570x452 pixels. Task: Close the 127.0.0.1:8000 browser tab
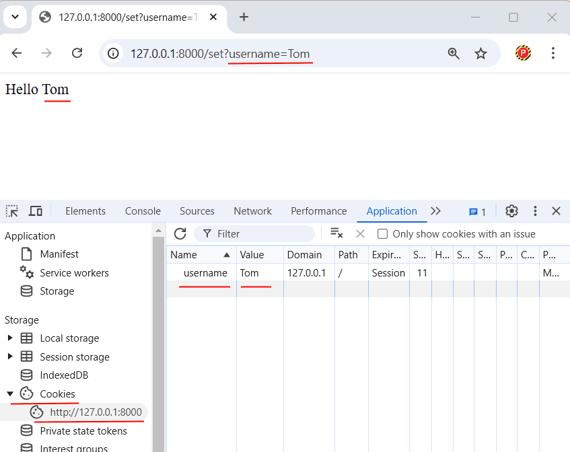[213, 17]
